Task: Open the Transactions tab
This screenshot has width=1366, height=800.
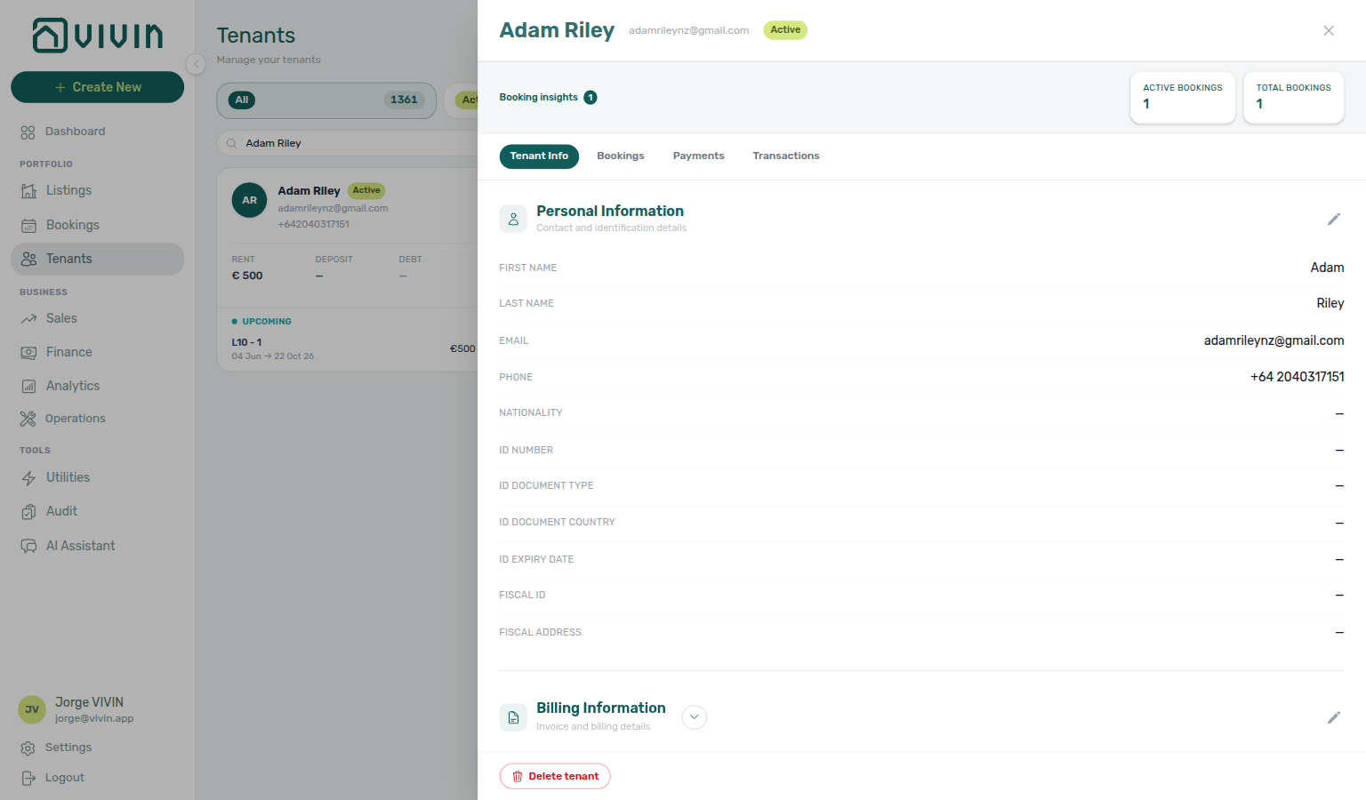Action: click(786, 156)
